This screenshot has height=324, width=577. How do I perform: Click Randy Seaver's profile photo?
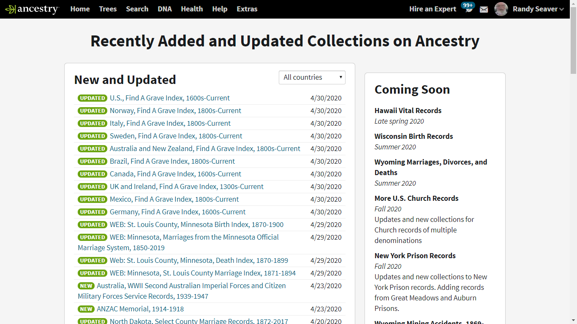coord(501,9)
